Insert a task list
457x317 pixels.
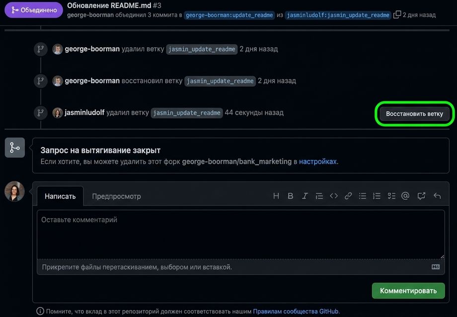[x=391, y=196]
